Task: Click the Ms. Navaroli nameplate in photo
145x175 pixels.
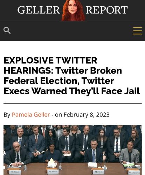Action: (x=134, y=172)
